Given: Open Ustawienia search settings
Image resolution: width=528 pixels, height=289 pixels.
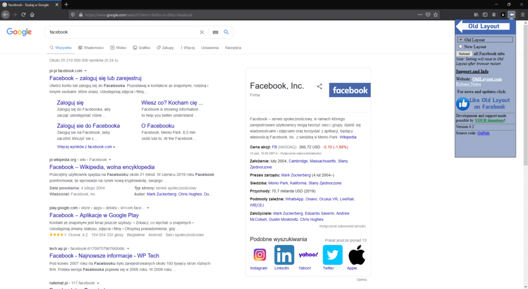Looking at the screenshot, I should 210,48.
